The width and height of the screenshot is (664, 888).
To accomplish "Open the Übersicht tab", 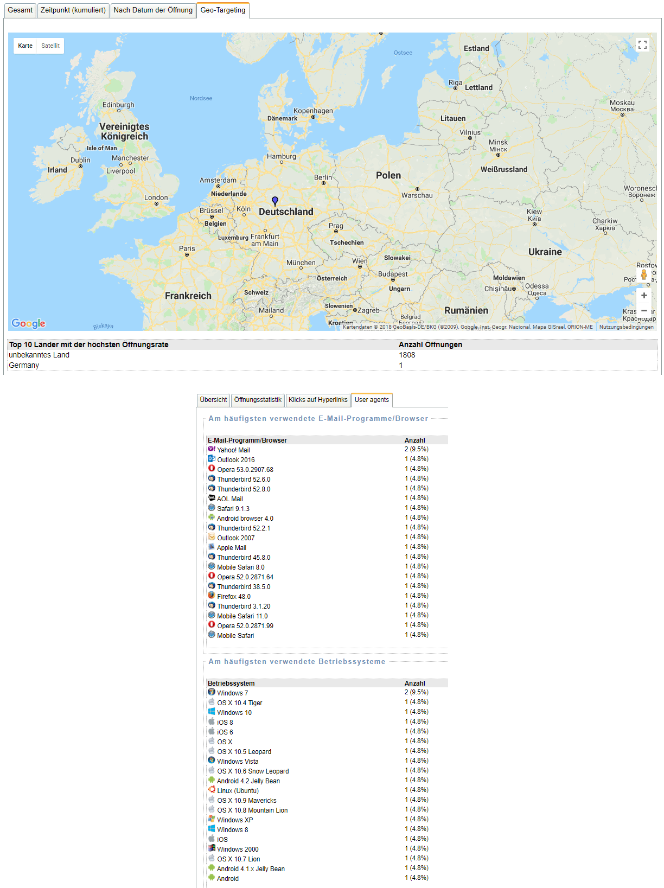I will pos(213,400).
